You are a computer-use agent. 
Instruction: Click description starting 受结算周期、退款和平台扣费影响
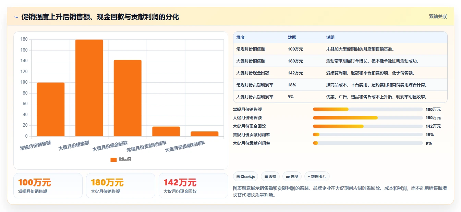(371, 73)
